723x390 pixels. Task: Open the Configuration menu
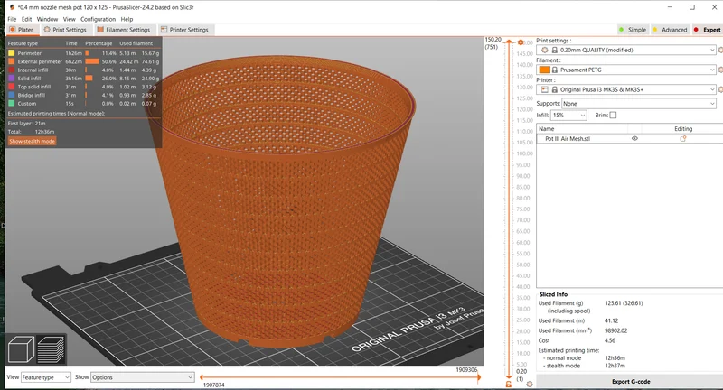[98, 19]
